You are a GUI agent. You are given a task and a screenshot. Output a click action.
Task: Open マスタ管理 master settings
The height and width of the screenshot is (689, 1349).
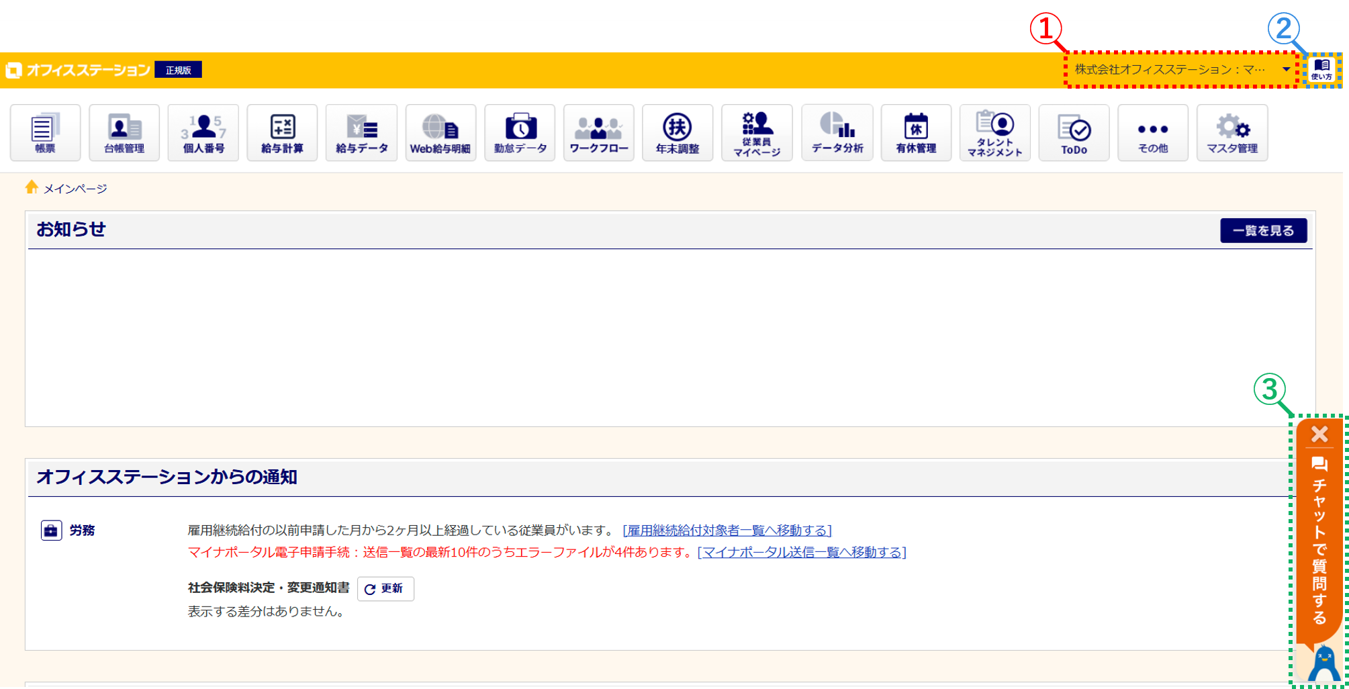coord(1232,133)
